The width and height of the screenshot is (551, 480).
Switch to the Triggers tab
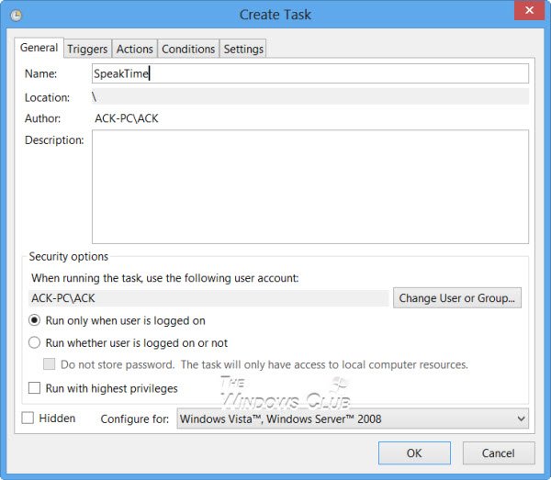pos(87,49)
